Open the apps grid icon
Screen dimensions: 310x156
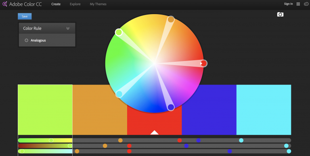298,4
